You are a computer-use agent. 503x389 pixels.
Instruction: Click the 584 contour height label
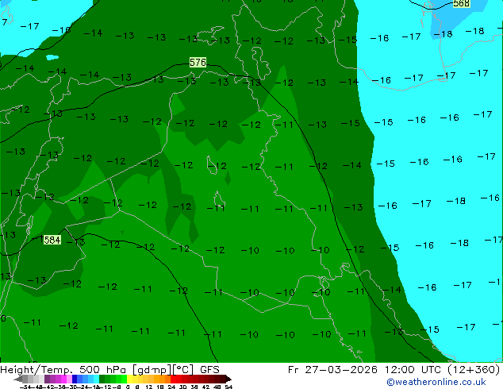tap(52, 240)
